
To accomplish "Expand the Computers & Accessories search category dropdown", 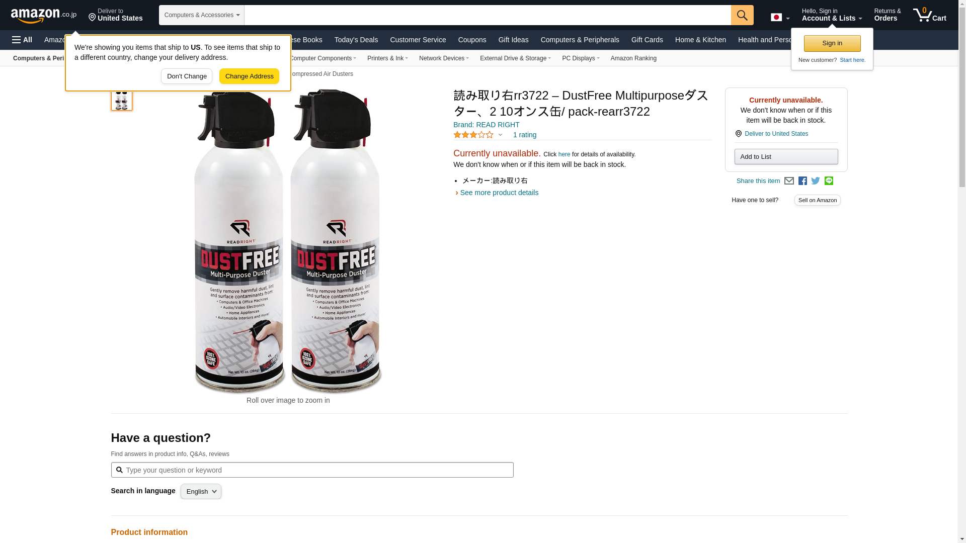I will coord(202,15).
